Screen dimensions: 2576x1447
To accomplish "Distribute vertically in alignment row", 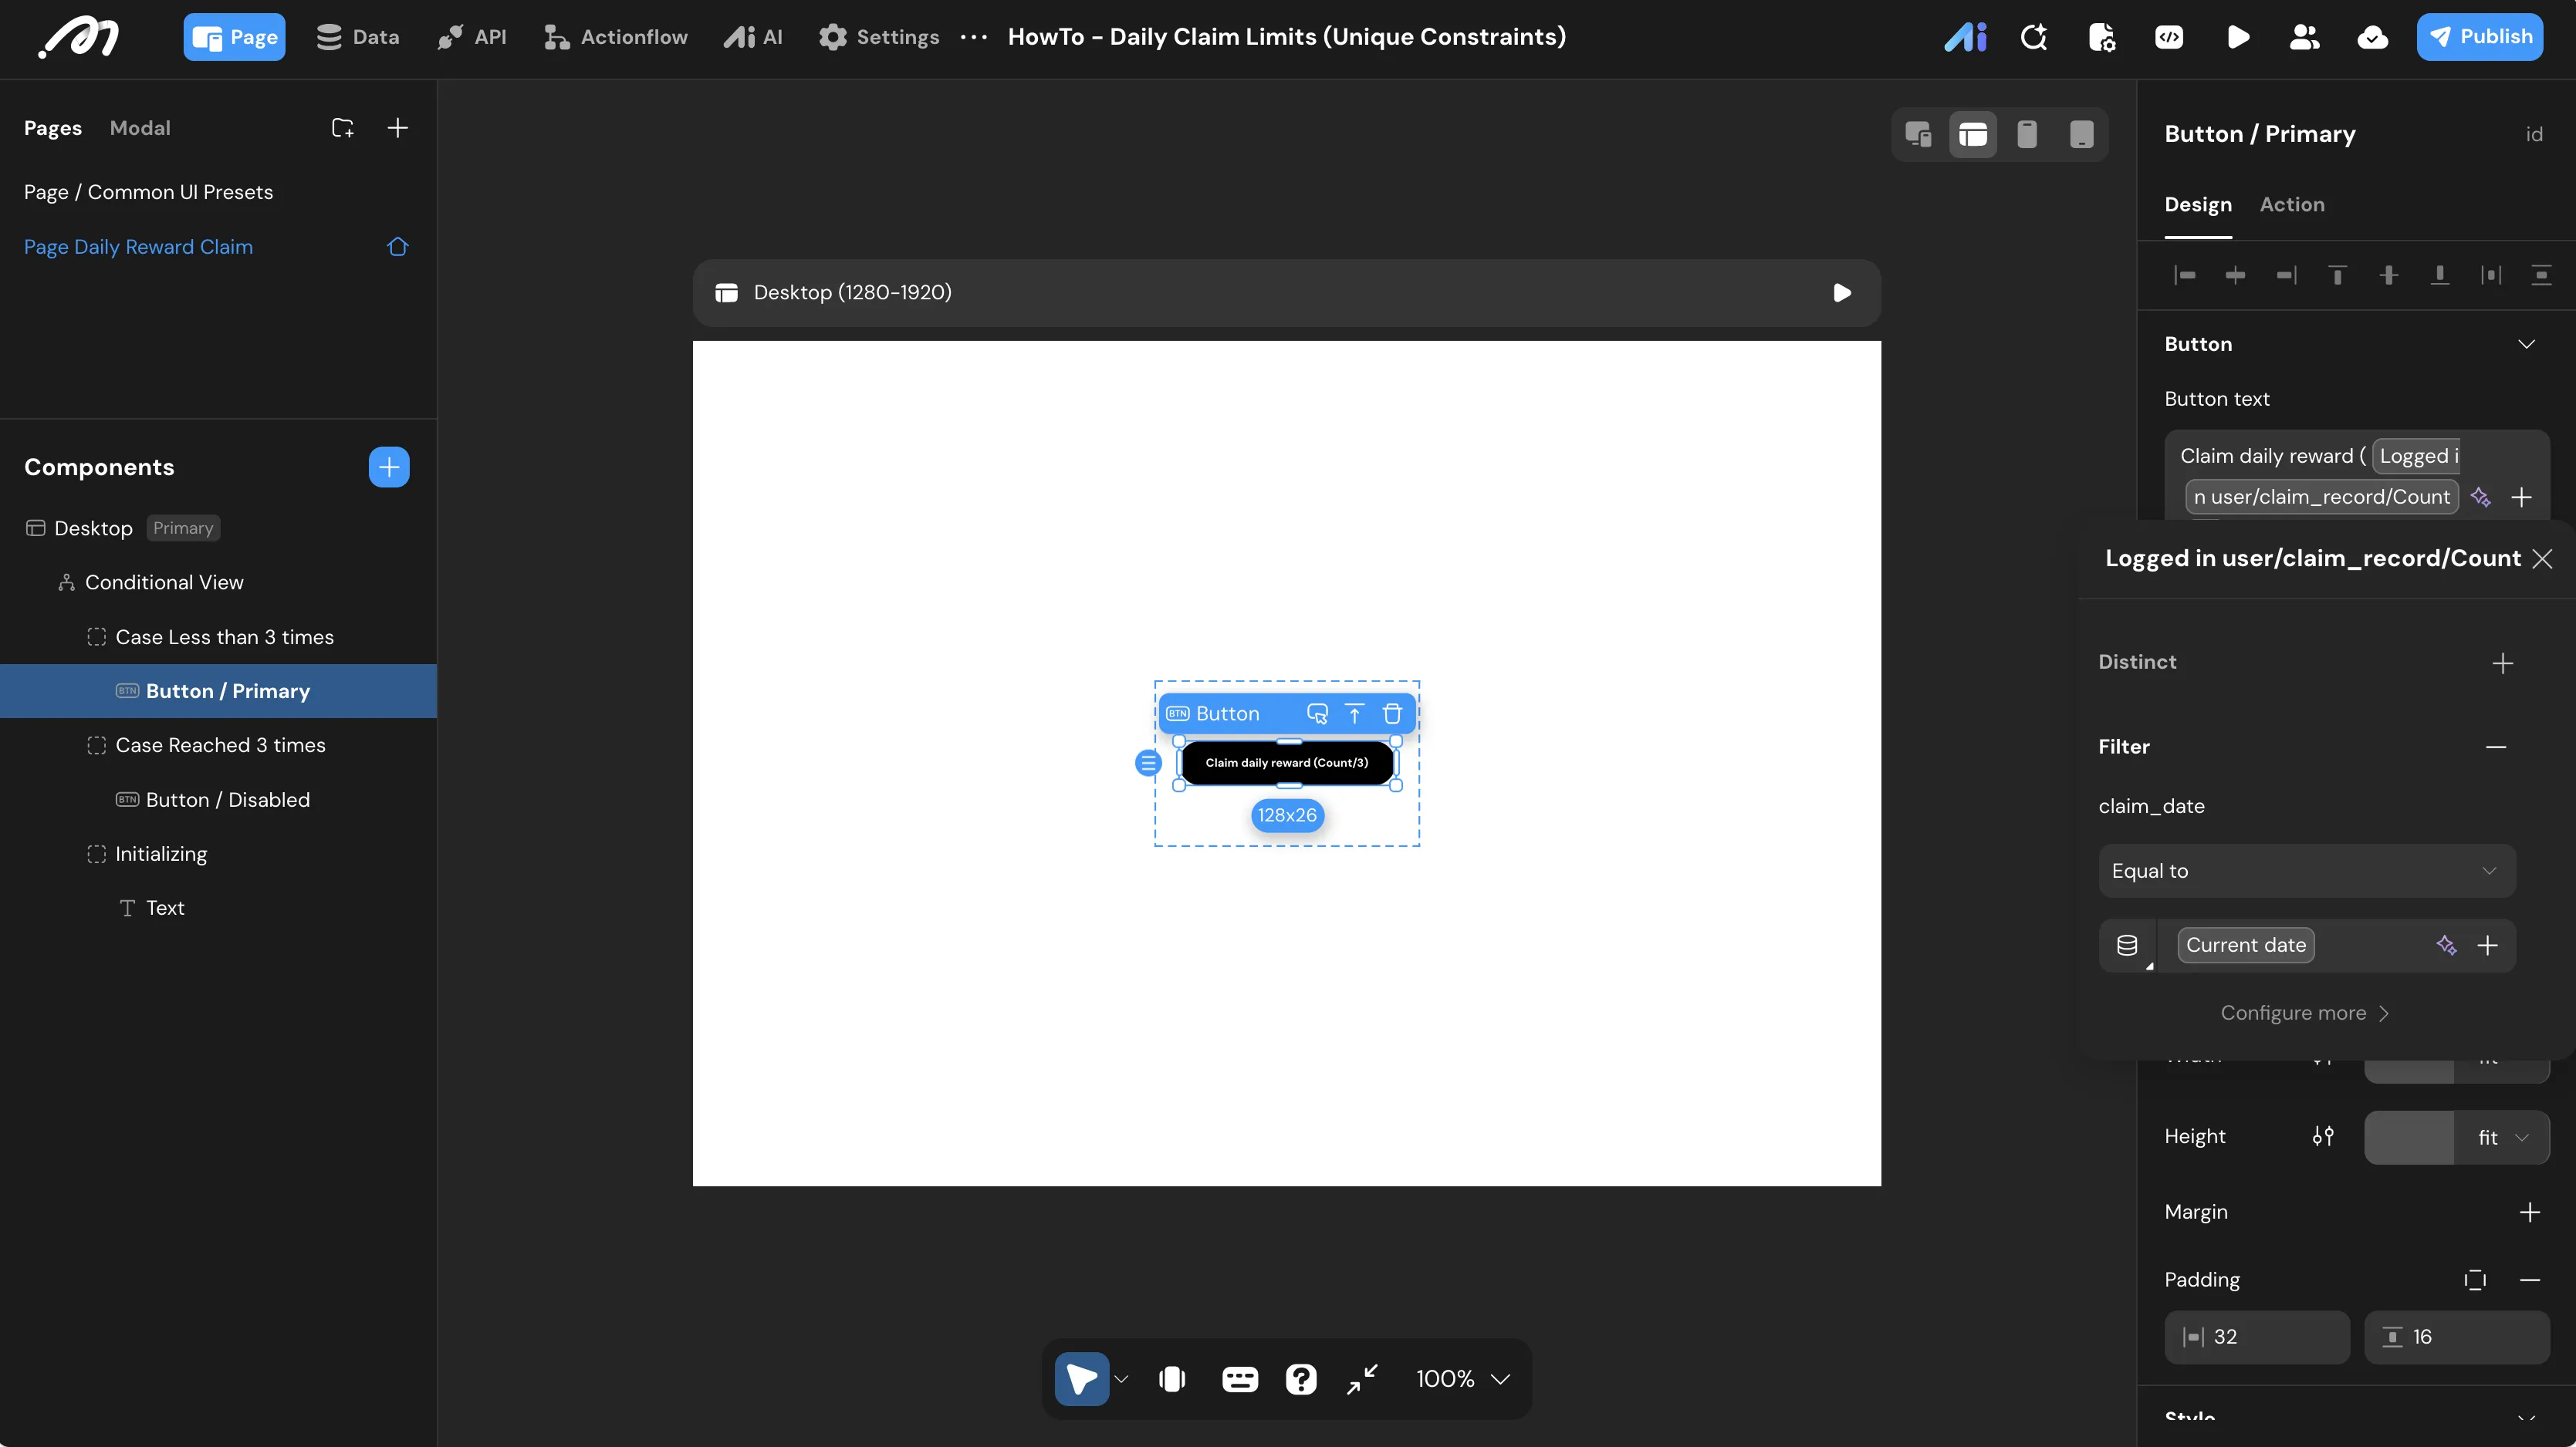I will (2541, 275).
